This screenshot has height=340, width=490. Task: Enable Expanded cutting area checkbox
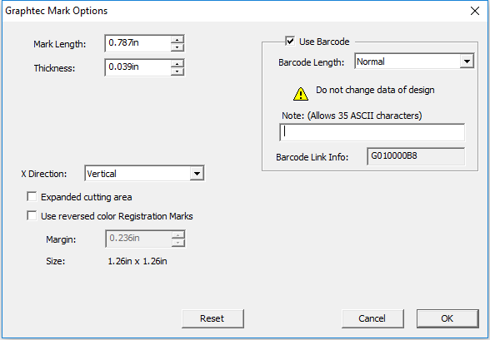pos(32,197)
